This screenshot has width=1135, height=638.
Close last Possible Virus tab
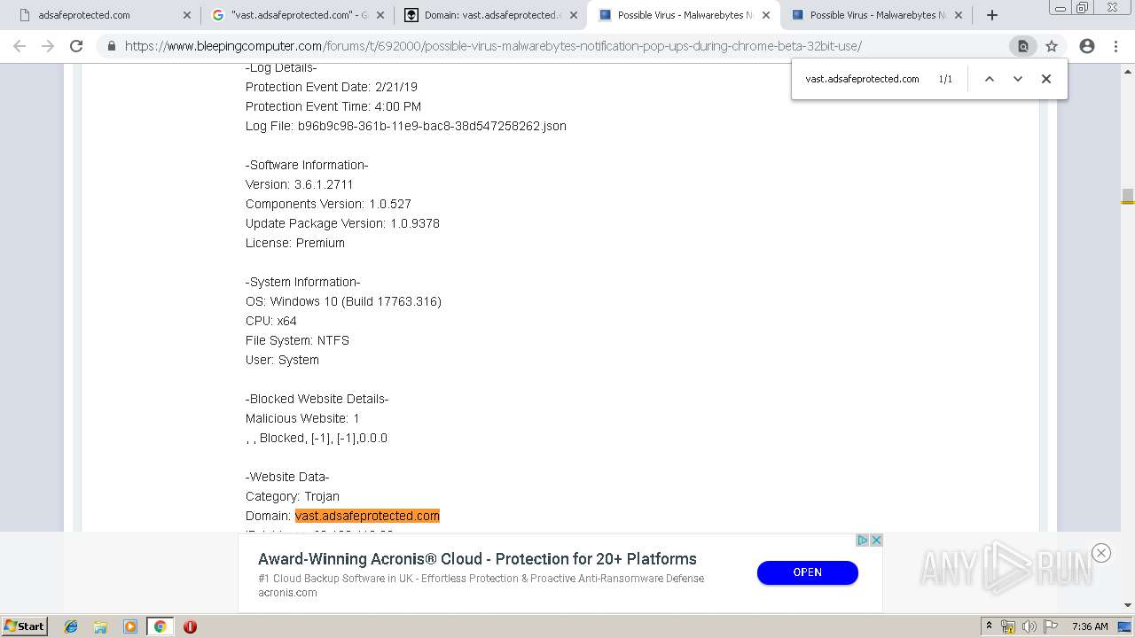point(959,15)
